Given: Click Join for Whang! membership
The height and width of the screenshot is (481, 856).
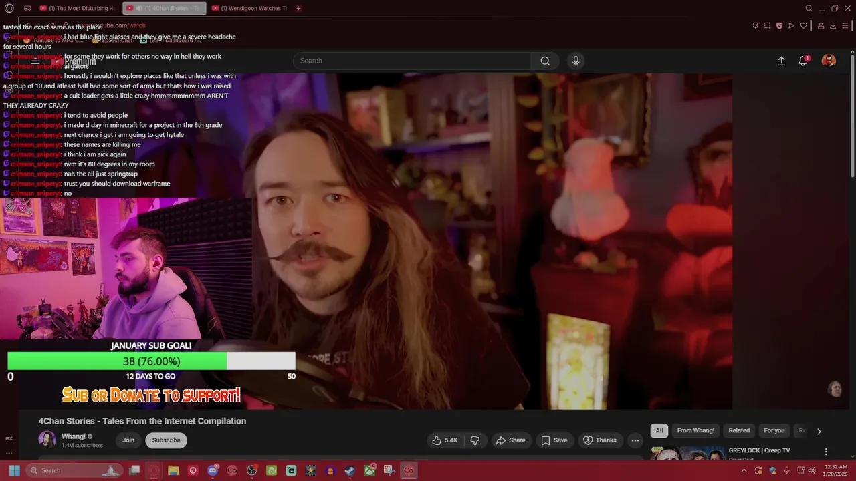Looking at the screenshot, I should click(128, 440).
